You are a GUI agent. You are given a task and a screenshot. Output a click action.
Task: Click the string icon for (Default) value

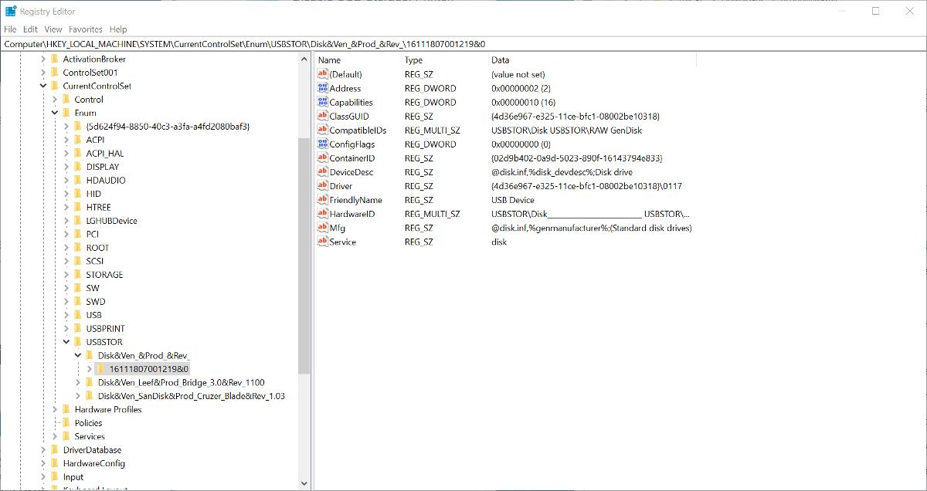pyautogui.click(x=323, y=74)
